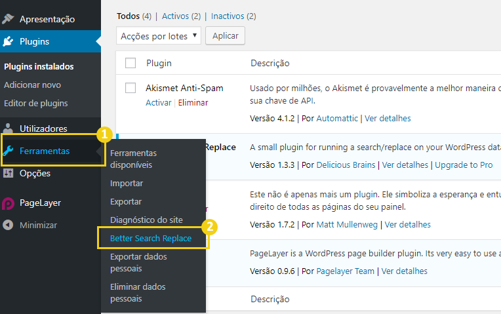This screenshot has width=501, height=314.
Task: Click the bottom Descrição footer header
Action: click(270, 299)
